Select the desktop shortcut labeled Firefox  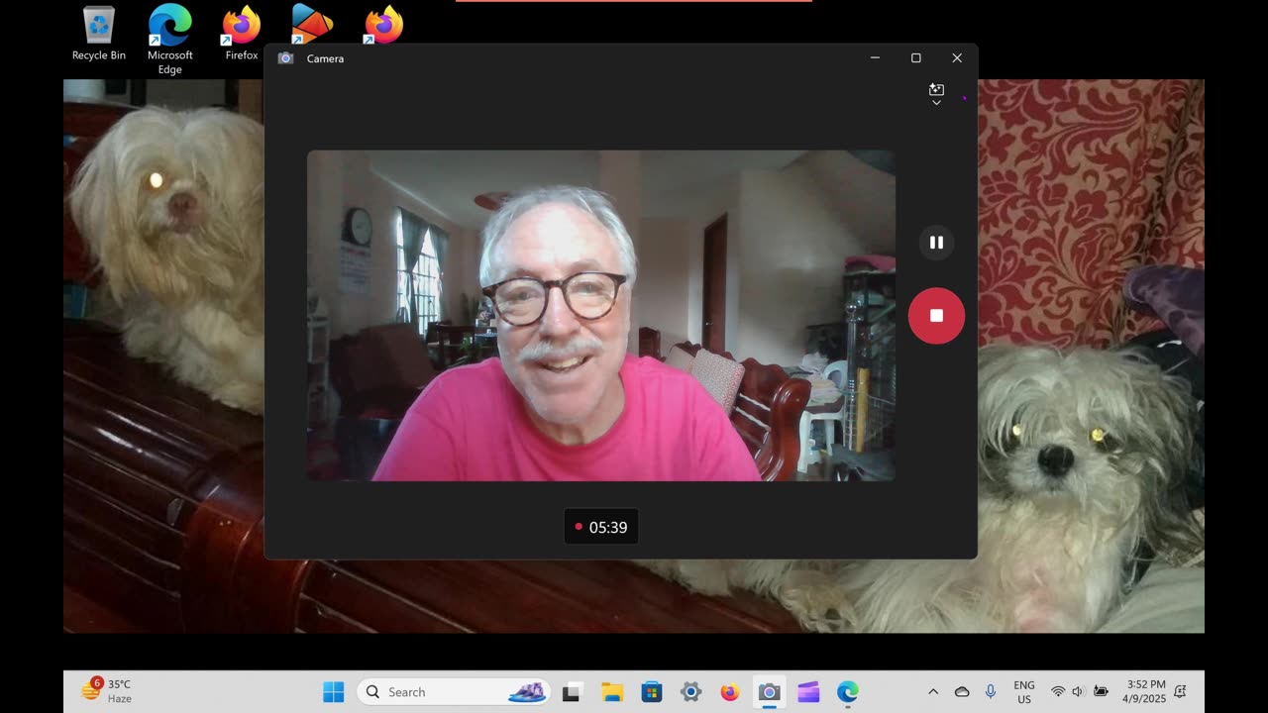[x=241, y=34]
